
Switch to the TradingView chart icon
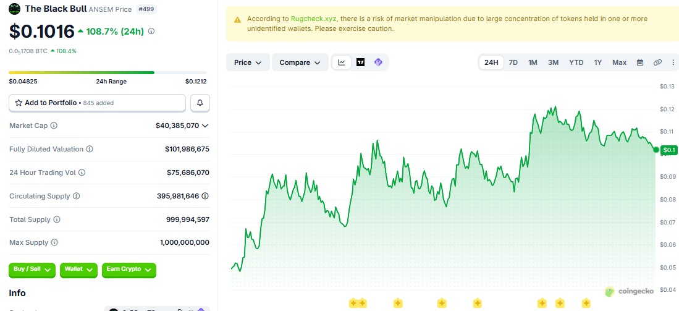pos(360,62)
